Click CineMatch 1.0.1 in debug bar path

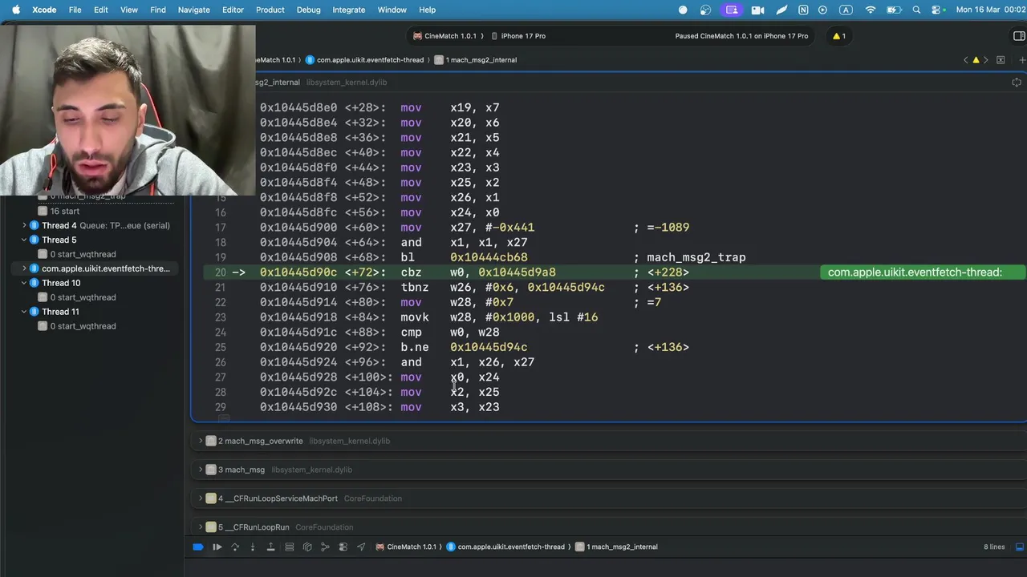click(406, 547)
